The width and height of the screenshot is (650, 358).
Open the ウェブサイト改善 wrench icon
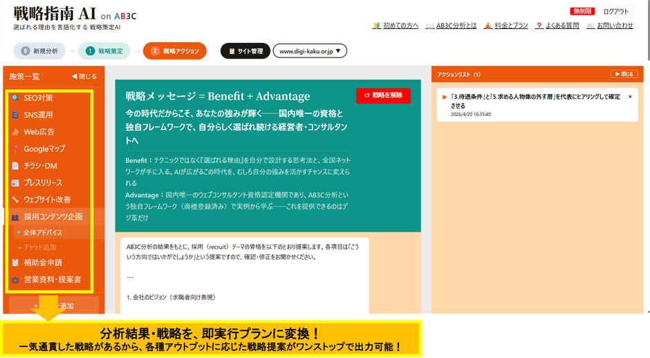(15, 200)
